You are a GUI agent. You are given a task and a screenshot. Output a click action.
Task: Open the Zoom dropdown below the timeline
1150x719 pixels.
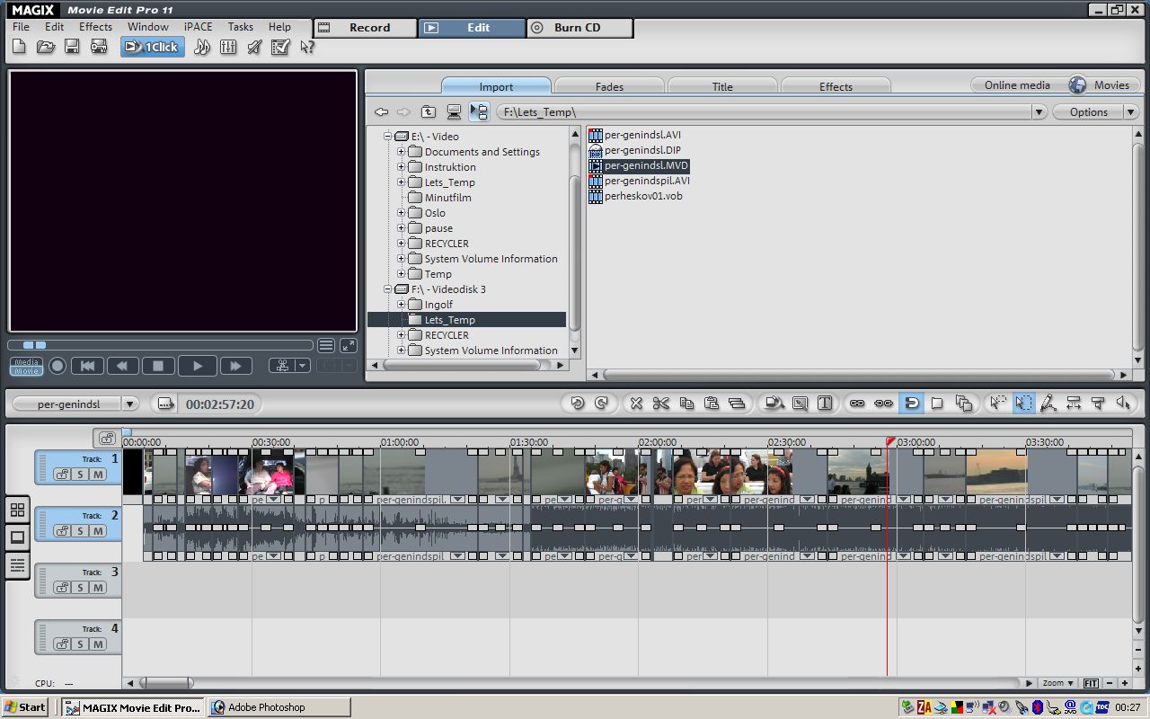pos(1058,683)
